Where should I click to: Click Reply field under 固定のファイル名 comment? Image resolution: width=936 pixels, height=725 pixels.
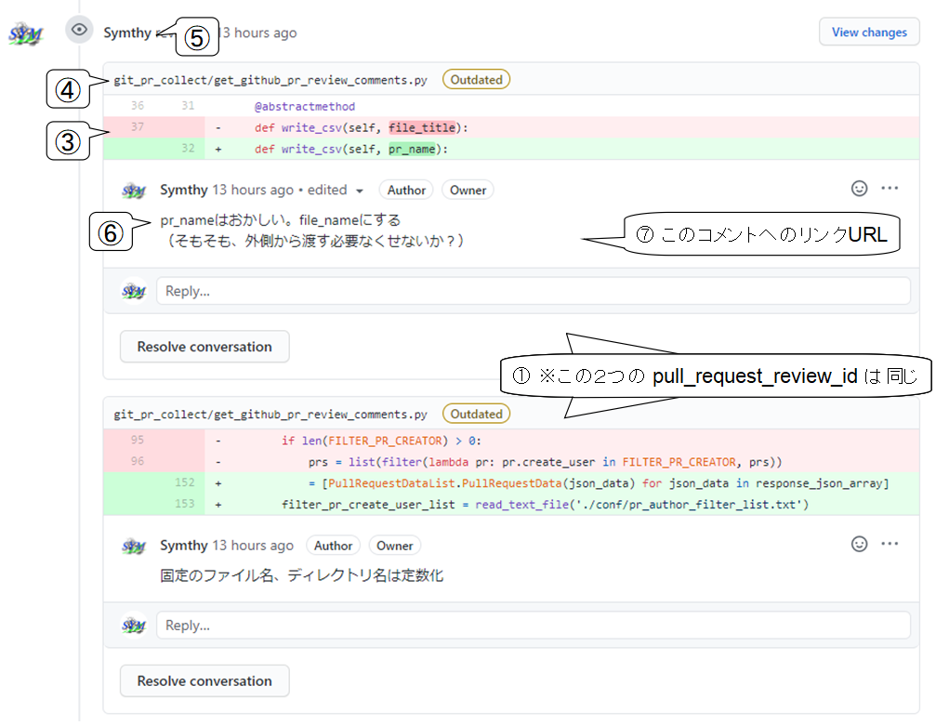pyautogui.click(x=534, y=626)
